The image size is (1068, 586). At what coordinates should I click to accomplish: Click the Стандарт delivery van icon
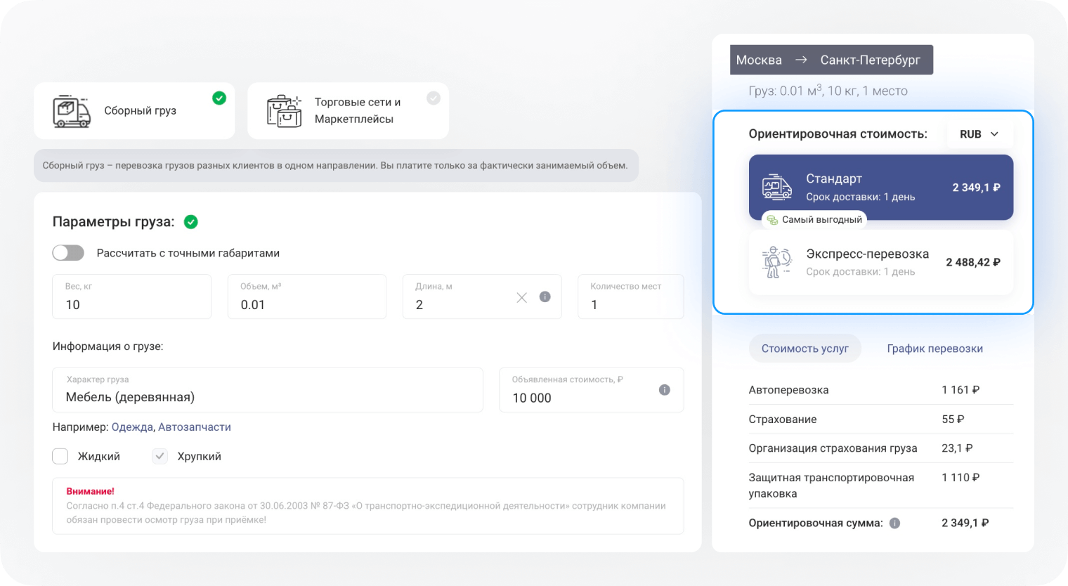(777, 188)
